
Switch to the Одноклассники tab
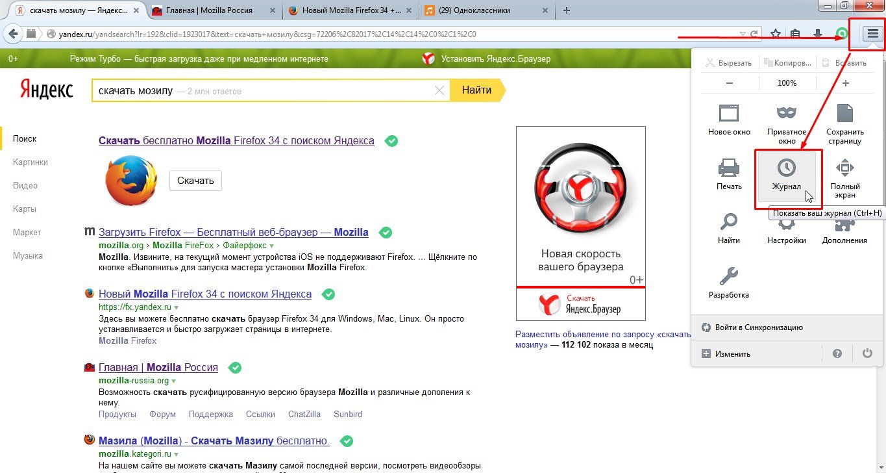[487, 10]
